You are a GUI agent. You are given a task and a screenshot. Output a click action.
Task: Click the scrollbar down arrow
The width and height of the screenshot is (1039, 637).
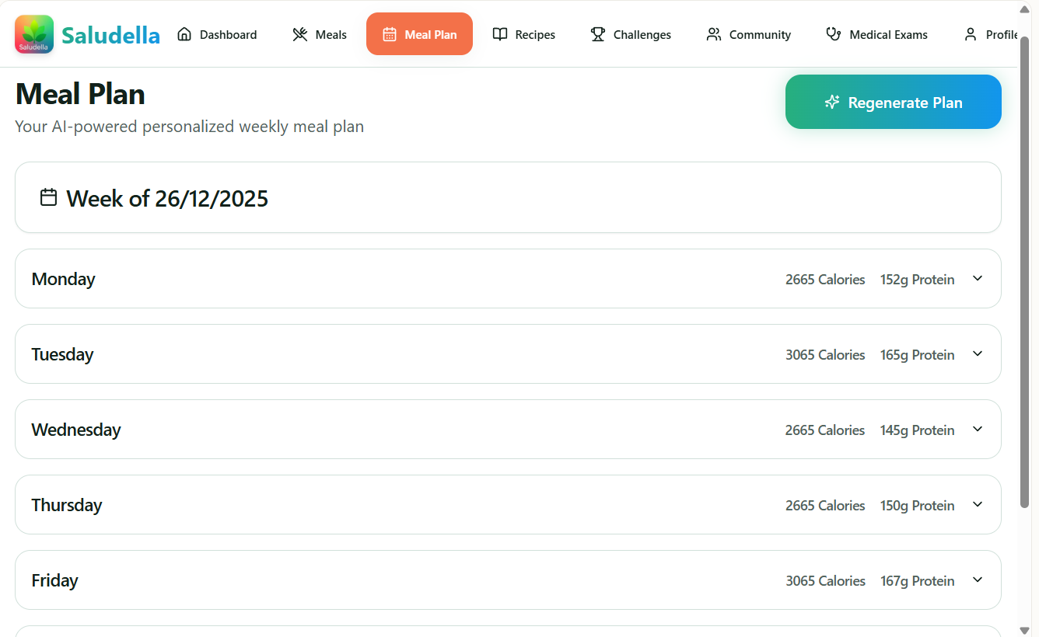[1024, 630]
